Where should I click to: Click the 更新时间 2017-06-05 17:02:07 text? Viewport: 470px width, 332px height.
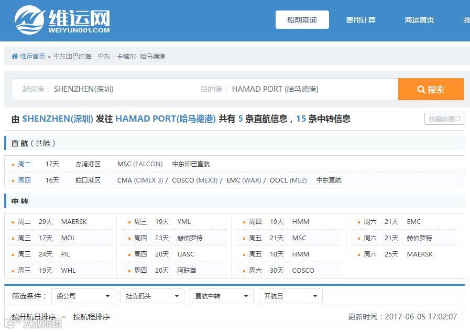tap(402, 317)
